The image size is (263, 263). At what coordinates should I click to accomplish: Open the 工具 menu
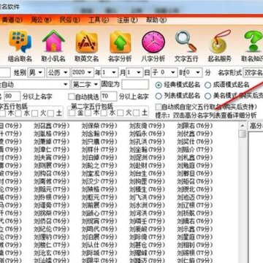point(99,20)
